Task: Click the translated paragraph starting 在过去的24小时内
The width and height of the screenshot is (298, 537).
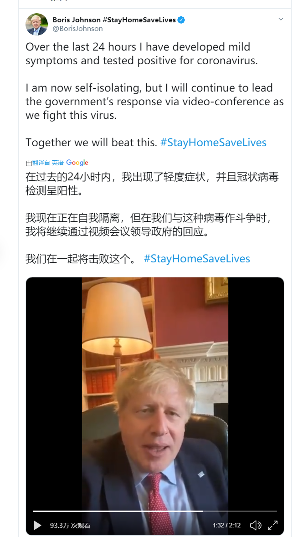Action: point(152,184)
